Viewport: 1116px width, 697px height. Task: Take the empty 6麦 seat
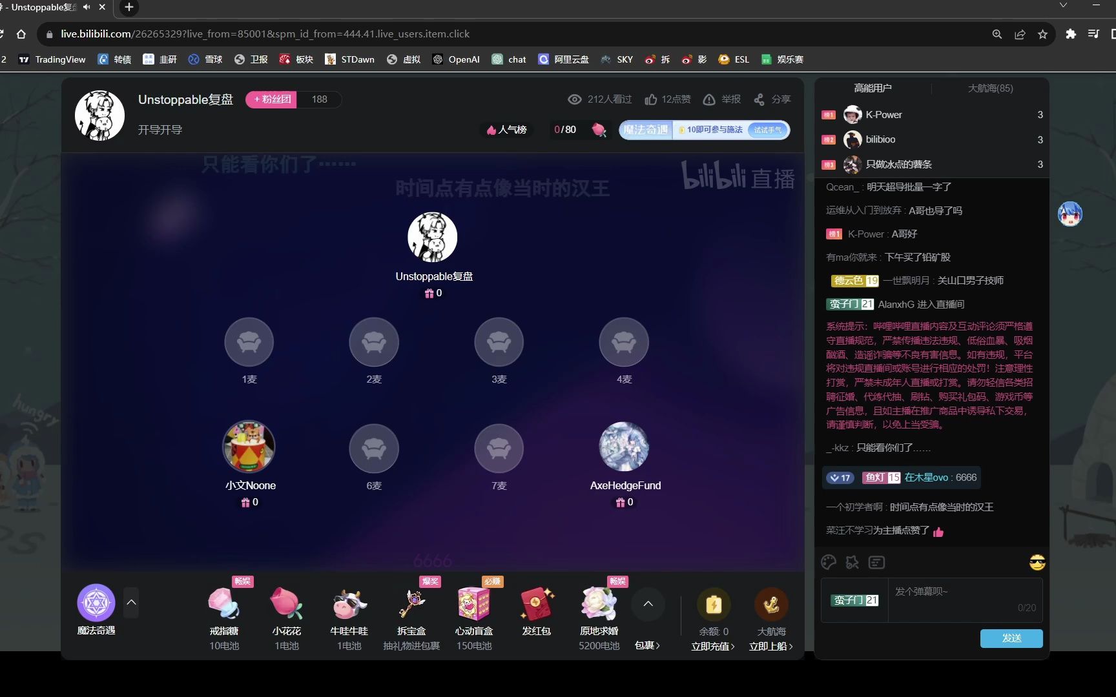coord(374,449)
